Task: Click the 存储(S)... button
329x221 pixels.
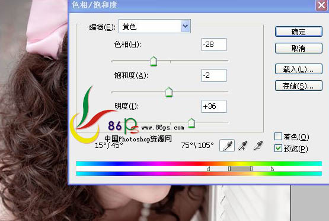Action: click(x=299, y=86)
